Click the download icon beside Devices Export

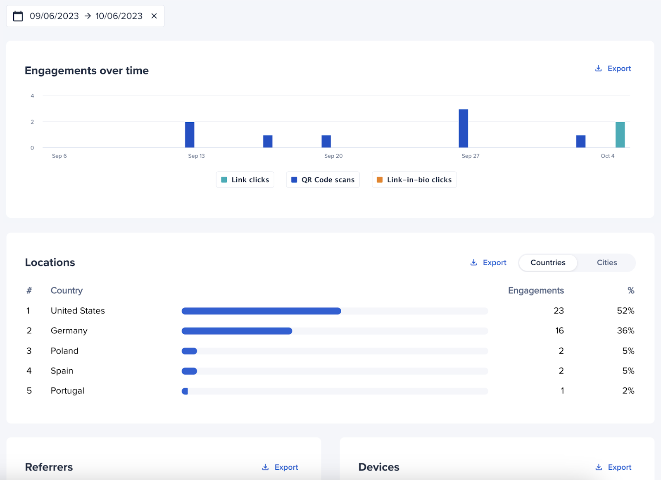tap(599, 467)
